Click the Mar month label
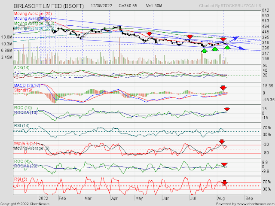275x206 pixels. pyautogui.click(x=88, y=198)
